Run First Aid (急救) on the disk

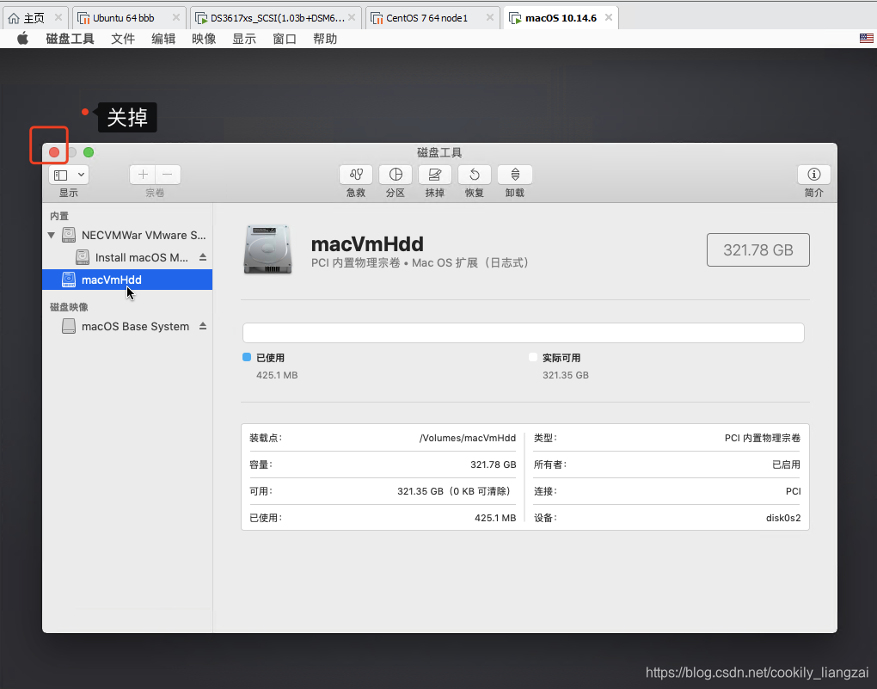point(356,175)
